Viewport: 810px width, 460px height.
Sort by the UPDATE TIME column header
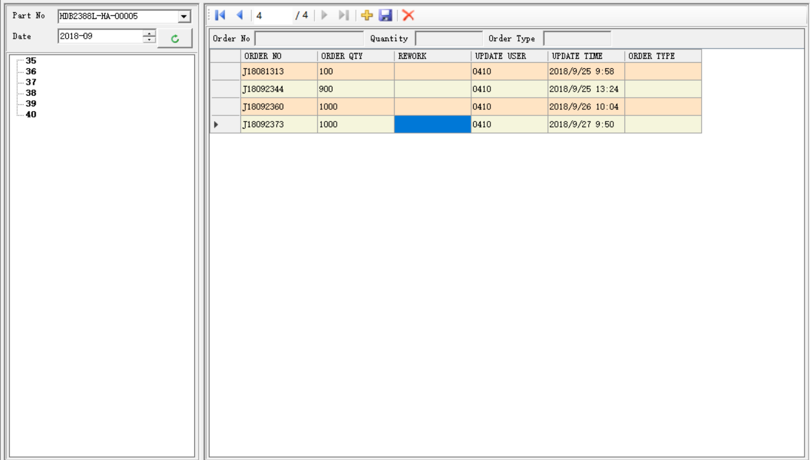pyautogui.click(x=586, y=56)
